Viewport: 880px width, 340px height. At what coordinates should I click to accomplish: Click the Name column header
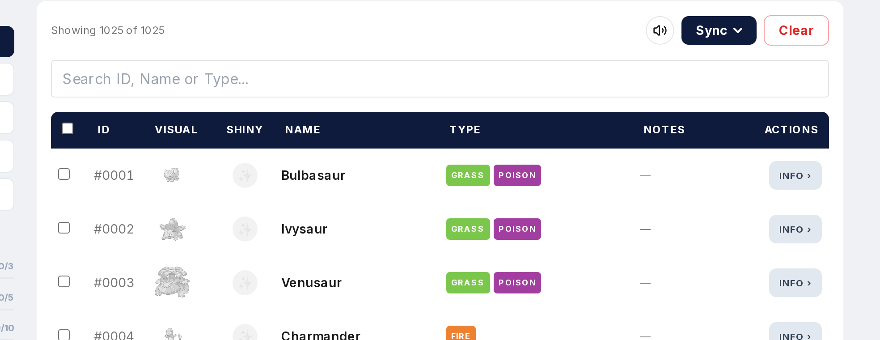[x=303, y=130]
